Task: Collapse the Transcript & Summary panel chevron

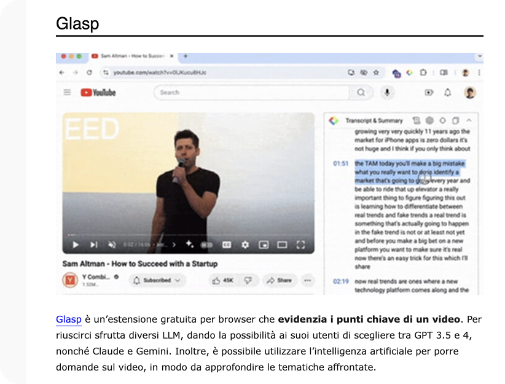Action: (469, 120)
